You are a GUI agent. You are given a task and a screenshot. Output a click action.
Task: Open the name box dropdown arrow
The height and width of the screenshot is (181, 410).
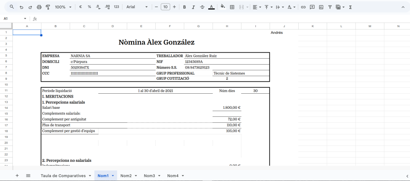coord(25,18)
